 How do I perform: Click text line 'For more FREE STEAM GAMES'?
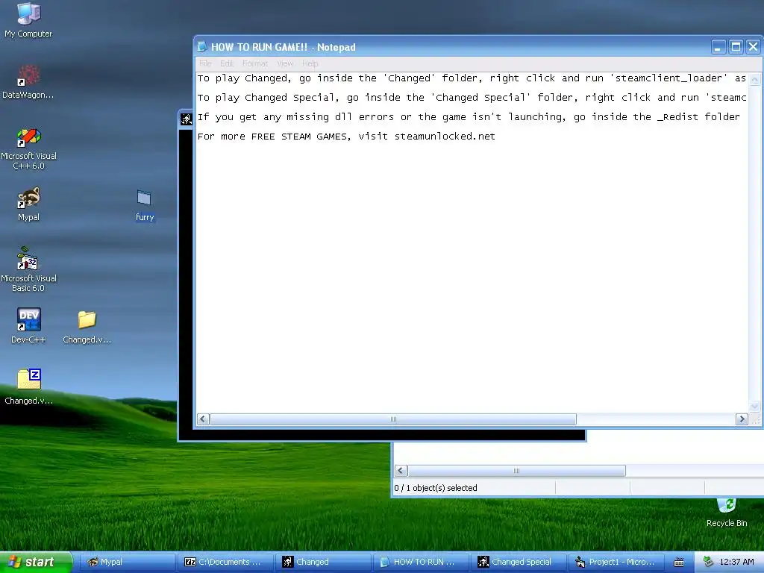(346, 137)
